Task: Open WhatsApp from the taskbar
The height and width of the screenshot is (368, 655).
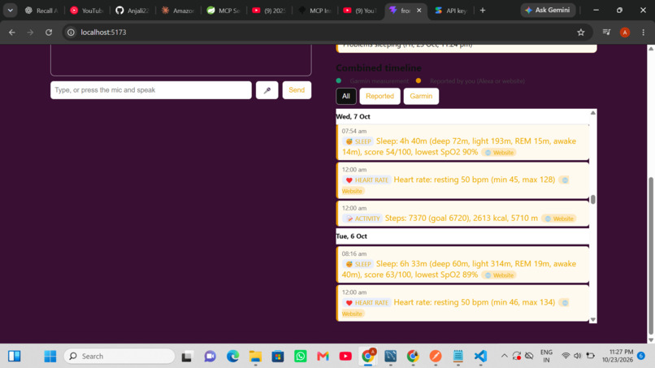Action: [301, 357]
